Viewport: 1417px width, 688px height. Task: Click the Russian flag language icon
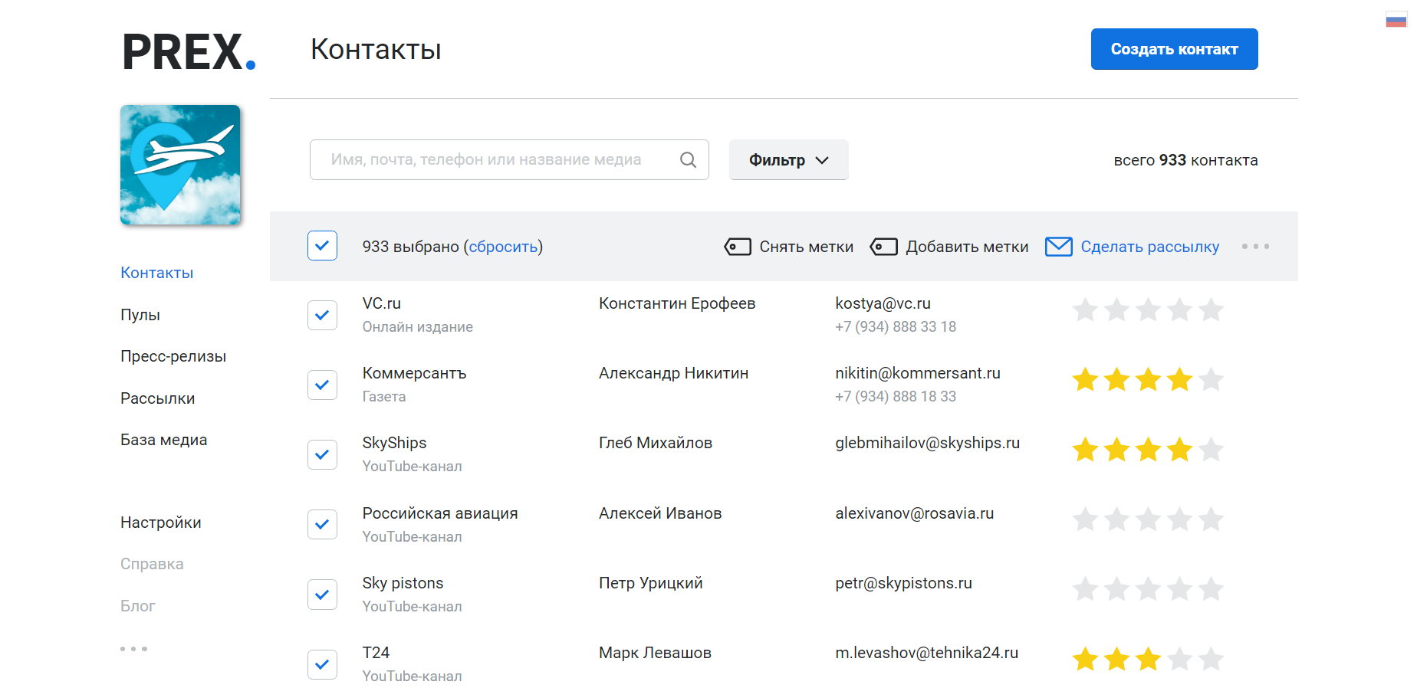point(1396,20)
